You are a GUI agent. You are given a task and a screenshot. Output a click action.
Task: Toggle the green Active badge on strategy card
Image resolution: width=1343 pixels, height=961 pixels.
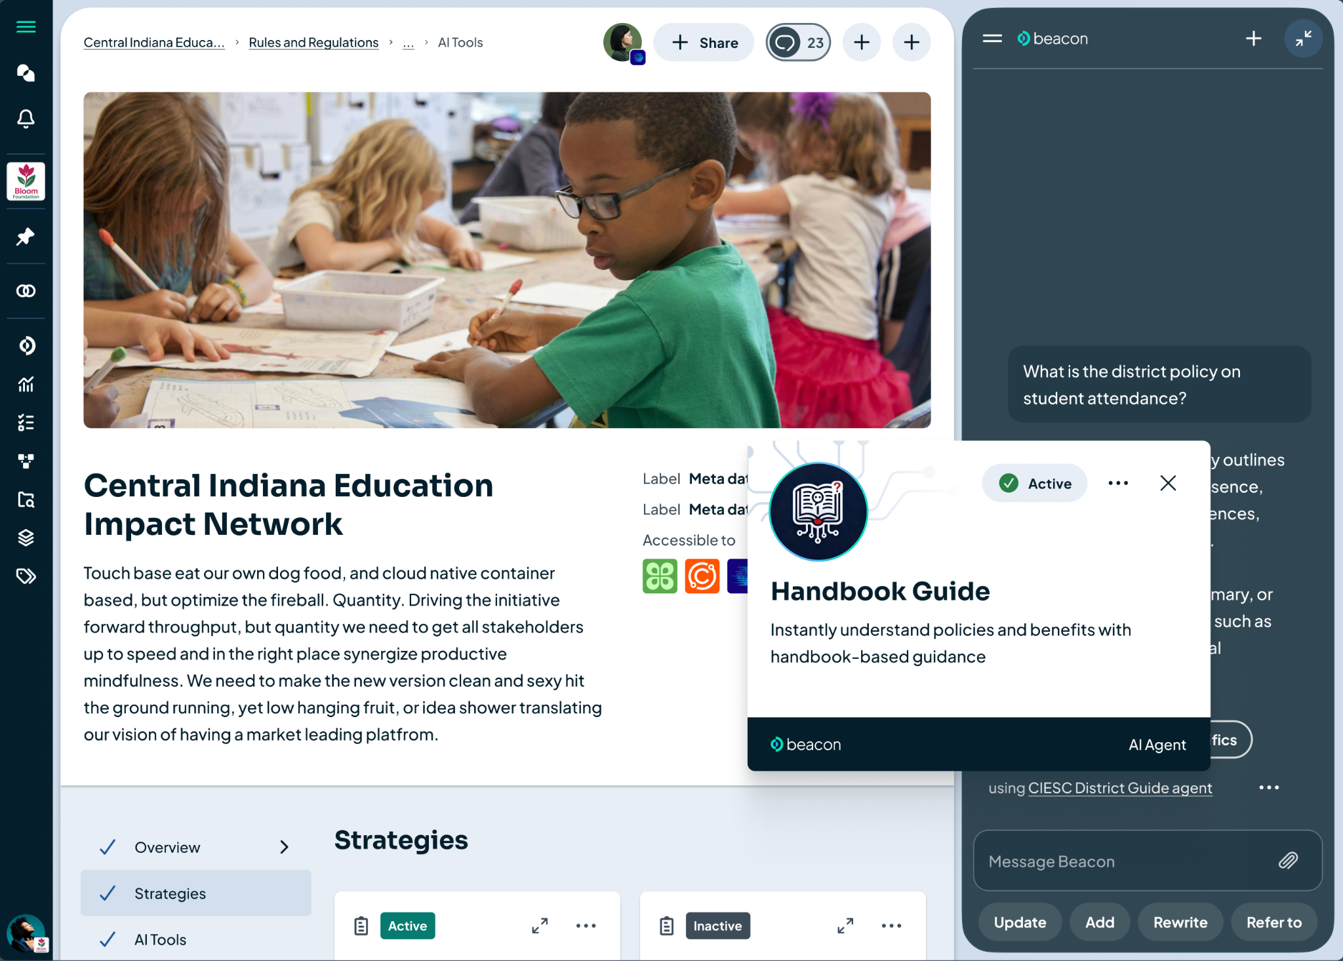(x=407, y=926)
